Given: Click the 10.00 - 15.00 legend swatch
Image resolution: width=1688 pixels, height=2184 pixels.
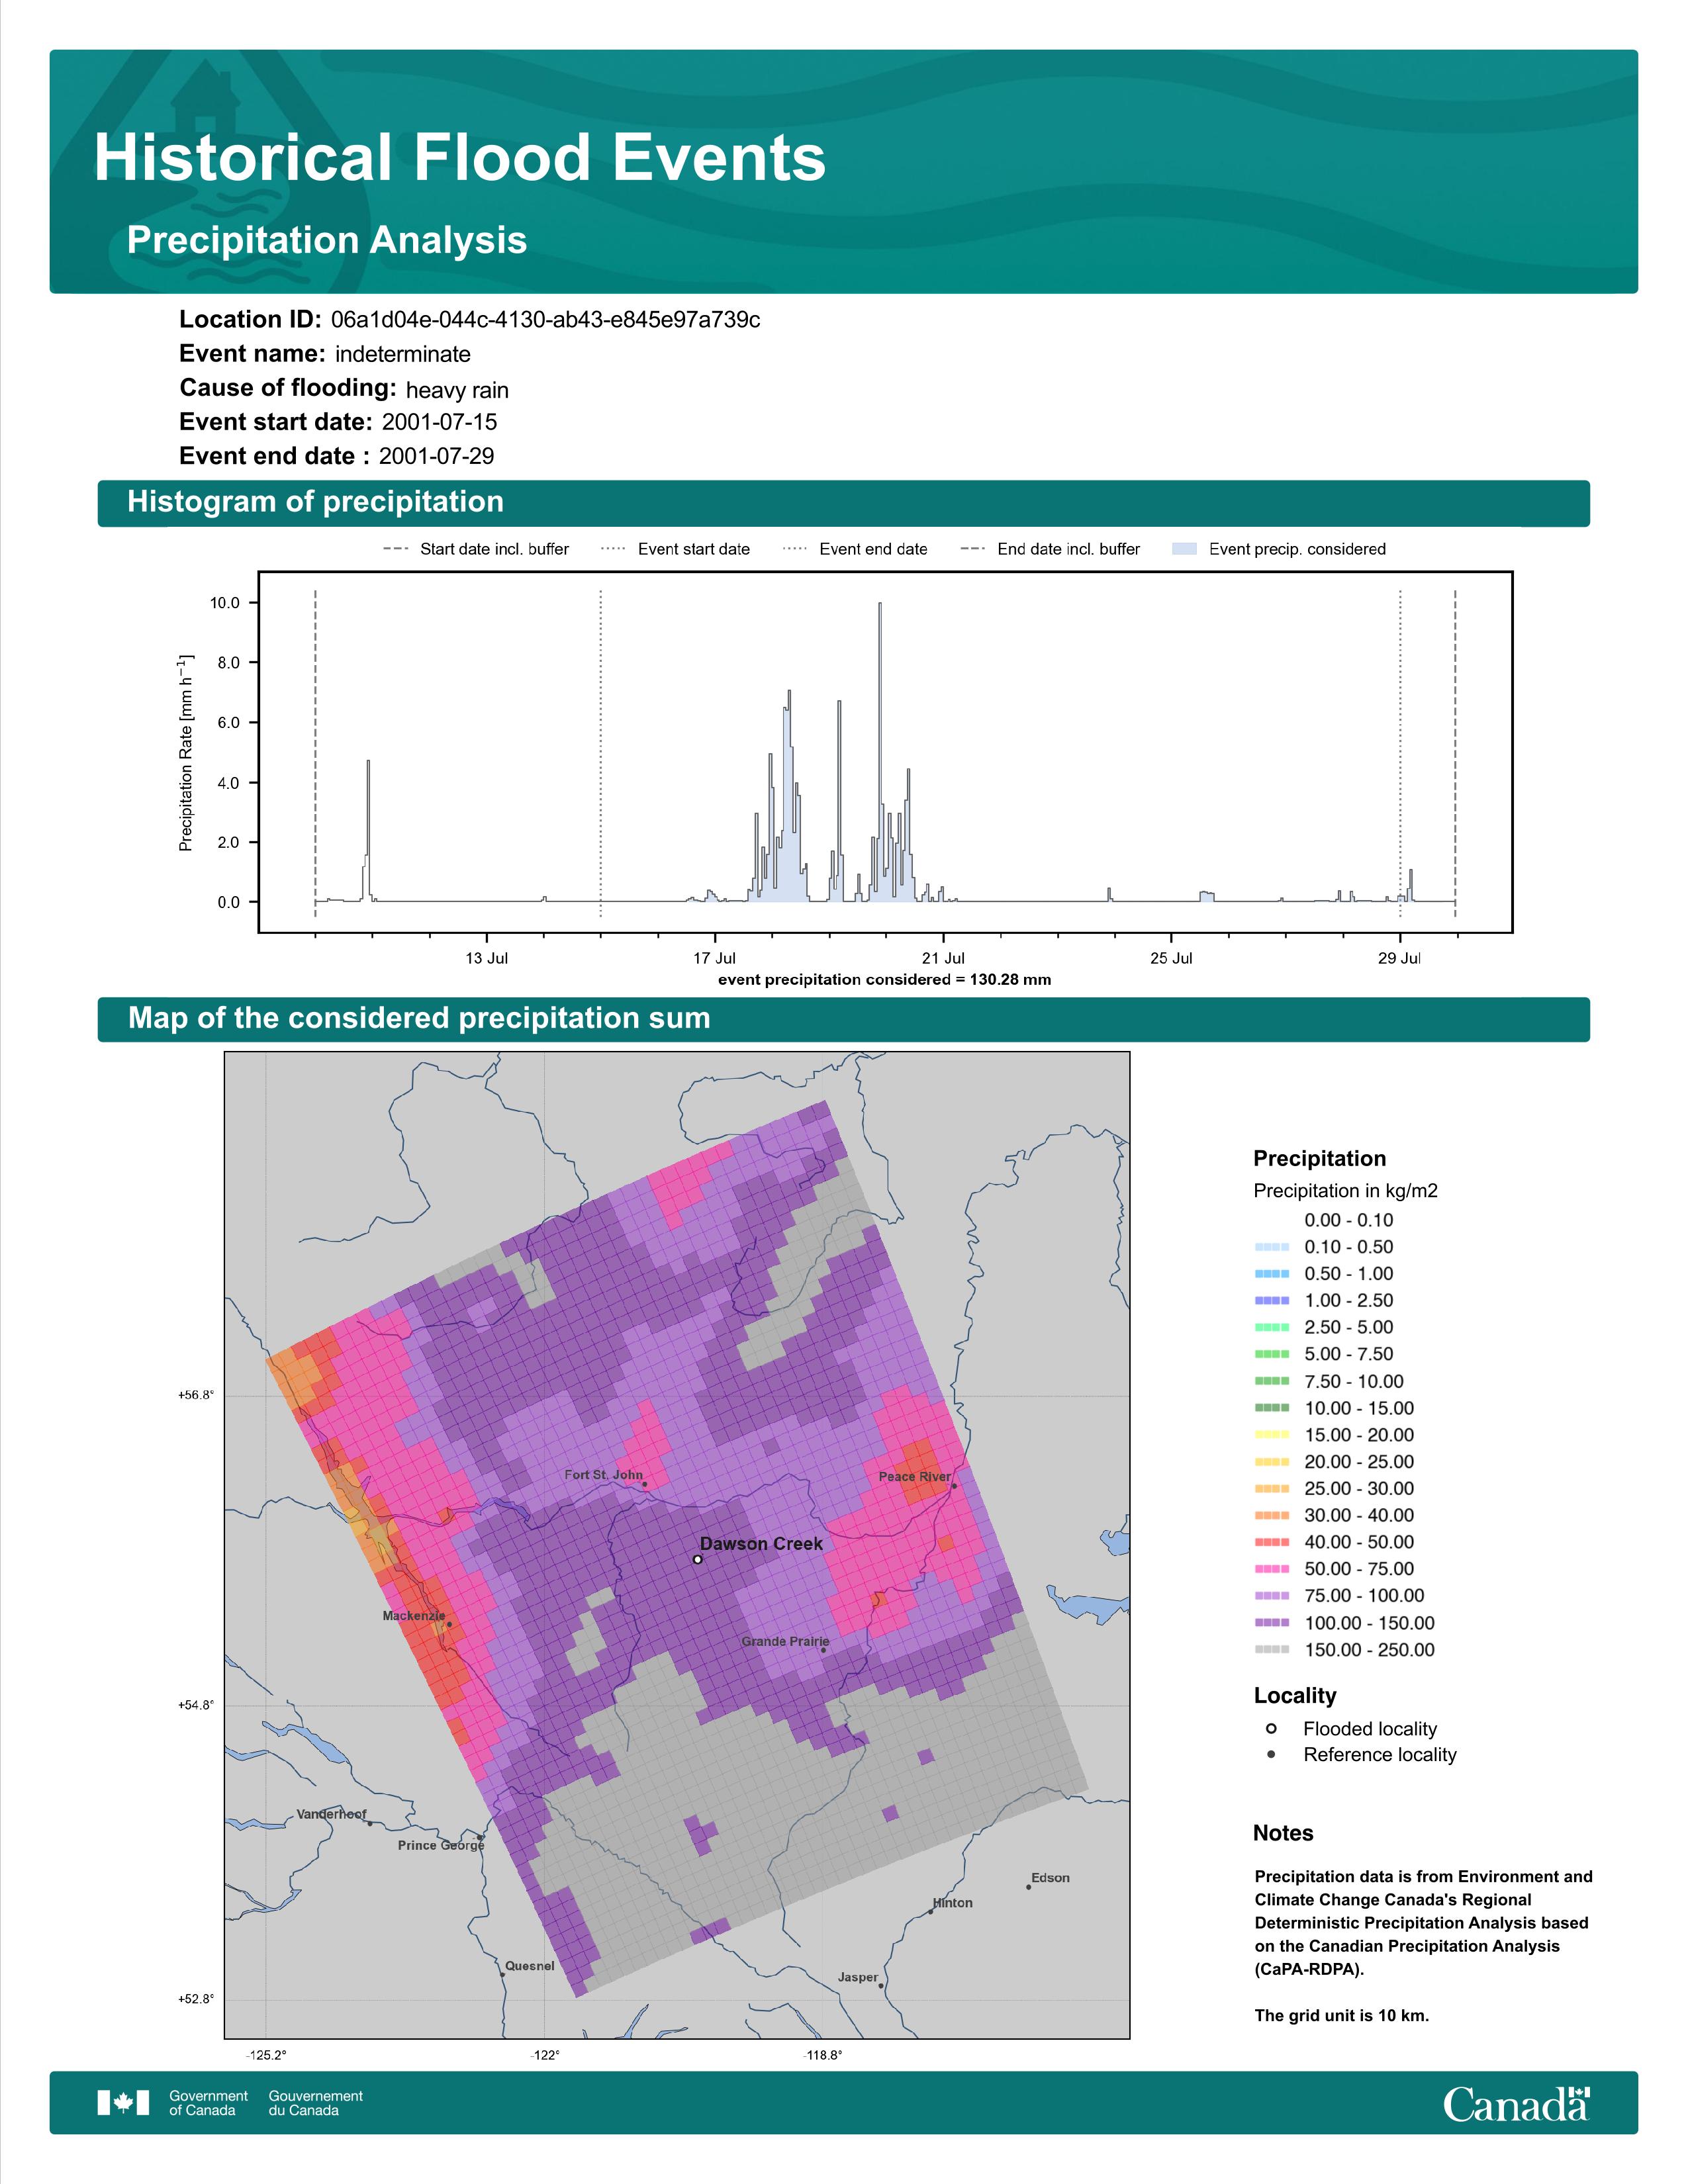Looking at the screenshot, I should 1272,1408.
